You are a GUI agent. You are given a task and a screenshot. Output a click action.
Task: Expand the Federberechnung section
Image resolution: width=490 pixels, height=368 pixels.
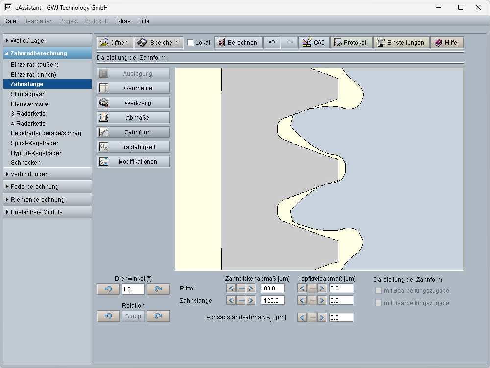point(47,187)
